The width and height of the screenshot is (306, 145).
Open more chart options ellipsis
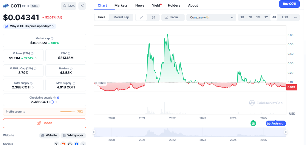(296, 17)
